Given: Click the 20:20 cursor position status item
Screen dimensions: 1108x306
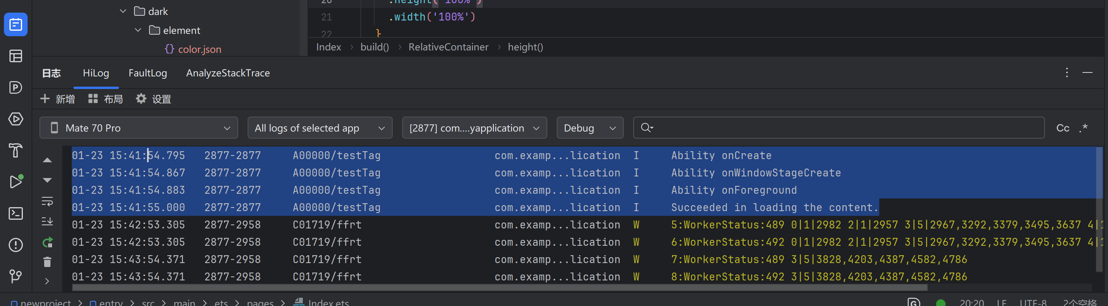Looking at the screenshot, I should (x=972, y=302).
